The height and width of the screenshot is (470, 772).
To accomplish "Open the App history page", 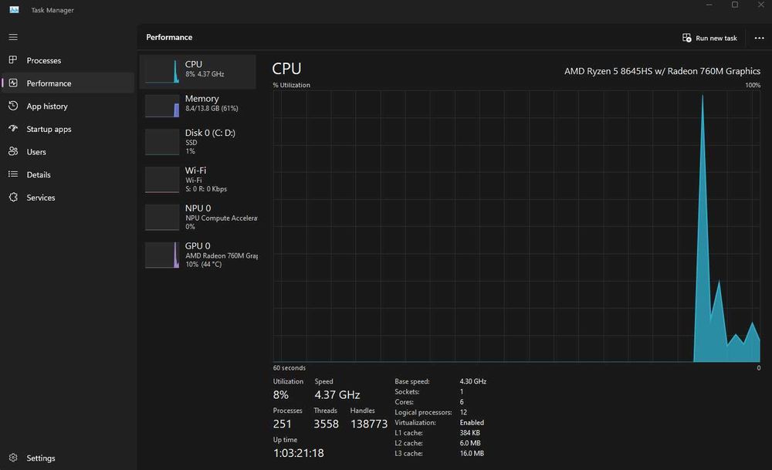I will pyautogui.click(x=68, y=107).
